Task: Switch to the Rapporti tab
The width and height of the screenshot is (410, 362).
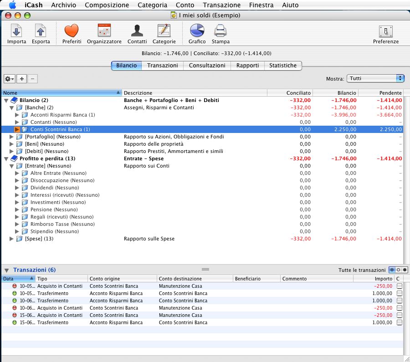Action: tap(247, 66)
